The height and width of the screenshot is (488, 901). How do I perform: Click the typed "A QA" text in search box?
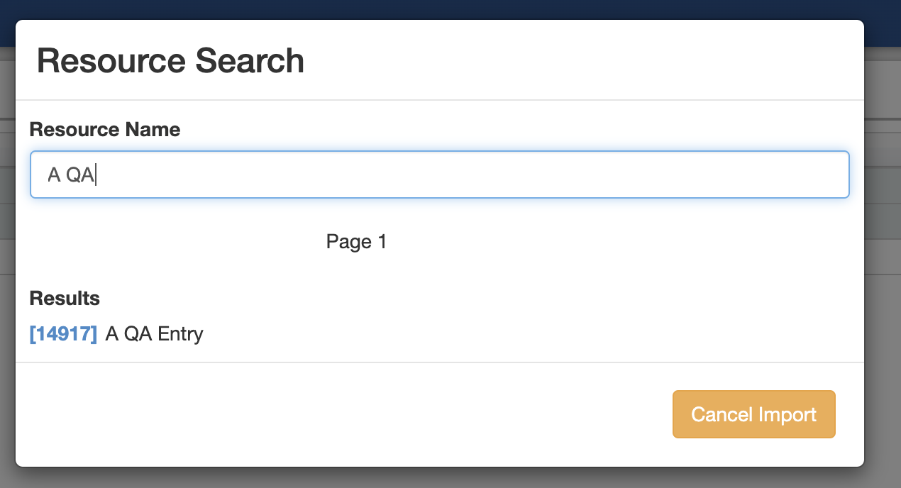click(x=71, y=174)
